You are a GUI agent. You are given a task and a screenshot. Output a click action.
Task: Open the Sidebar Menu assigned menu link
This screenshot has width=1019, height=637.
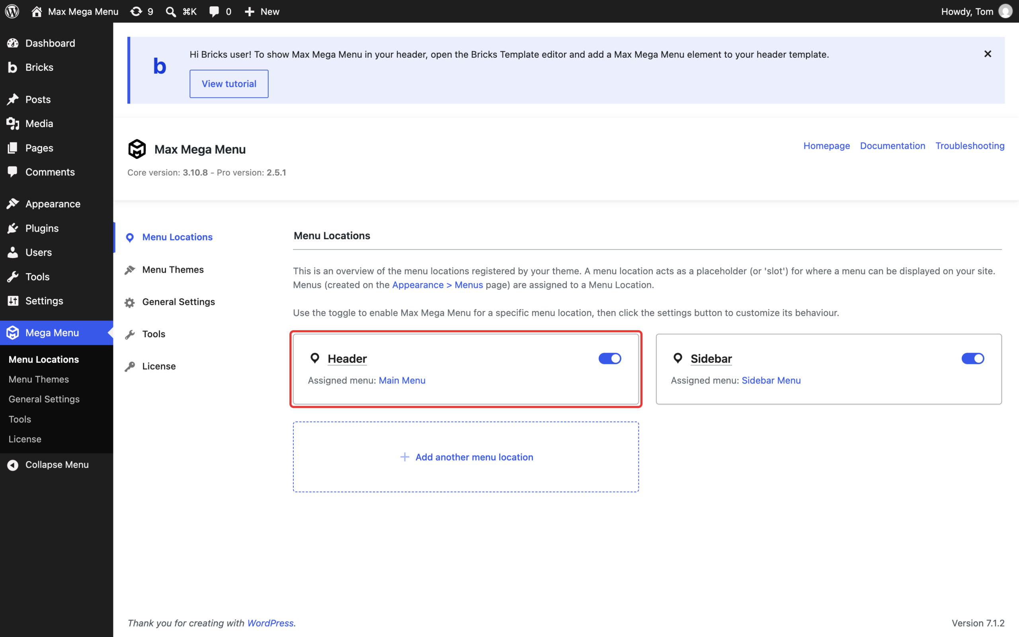[x=771, y=381]
